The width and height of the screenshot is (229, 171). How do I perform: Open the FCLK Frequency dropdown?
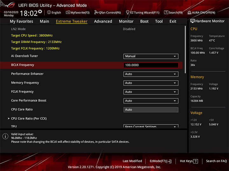[x=151, y=92]
